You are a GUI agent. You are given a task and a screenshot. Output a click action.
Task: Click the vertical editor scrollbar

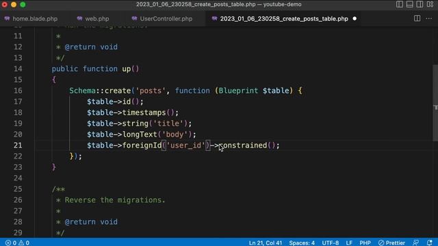click(435, 103)
